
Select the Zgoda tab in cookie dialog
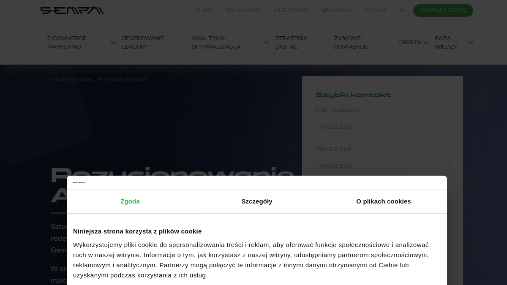pos(130,201)
